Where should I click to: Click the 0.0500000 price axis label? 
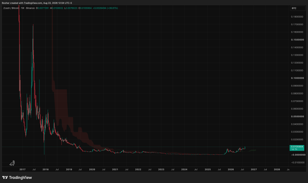297,116
